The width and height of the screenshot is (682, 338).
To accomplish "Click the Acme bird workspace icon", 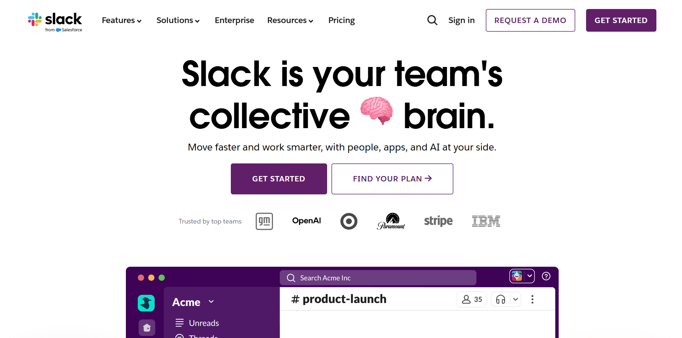I will tap(146, 303).
